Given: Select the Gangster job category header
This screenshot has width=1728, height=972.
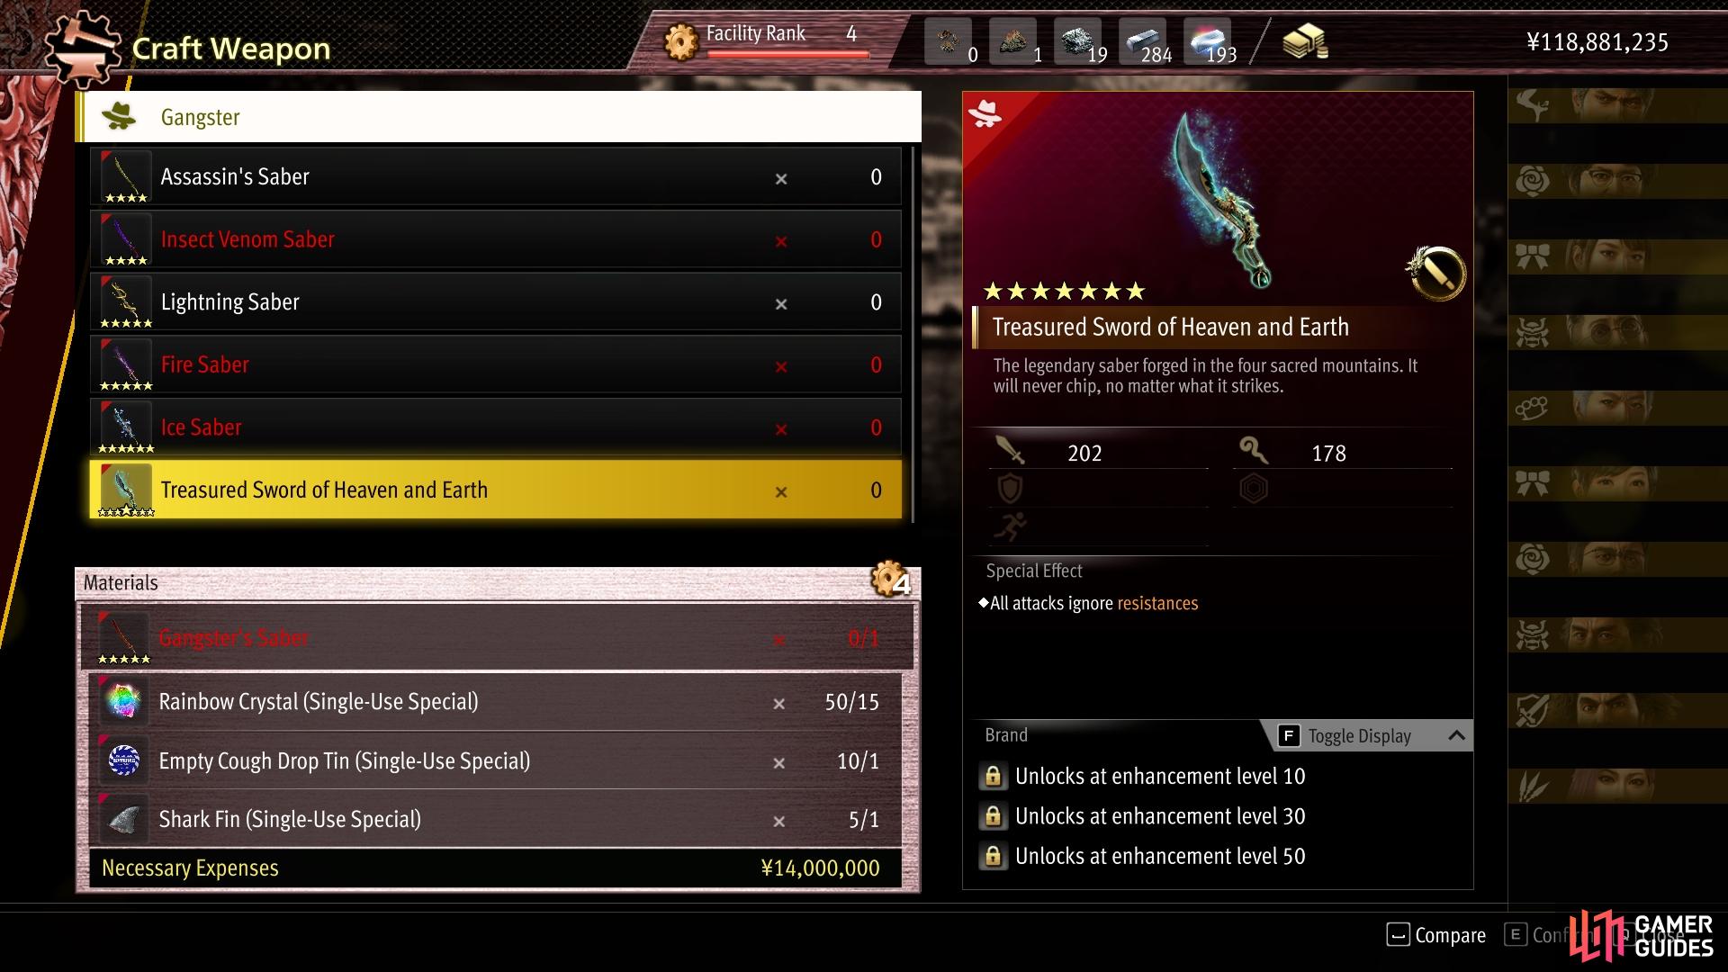Looking at the screenshot, I should click(499, 117).
